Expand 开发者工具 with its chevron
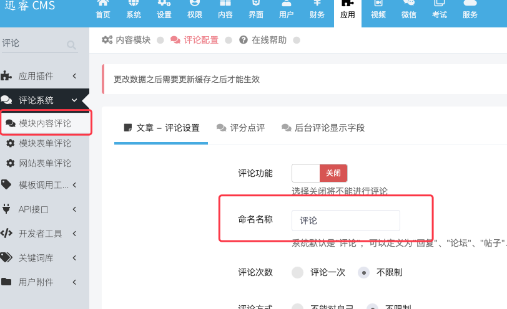This screenshot has height=309, width=507. (x=74, y=234)
